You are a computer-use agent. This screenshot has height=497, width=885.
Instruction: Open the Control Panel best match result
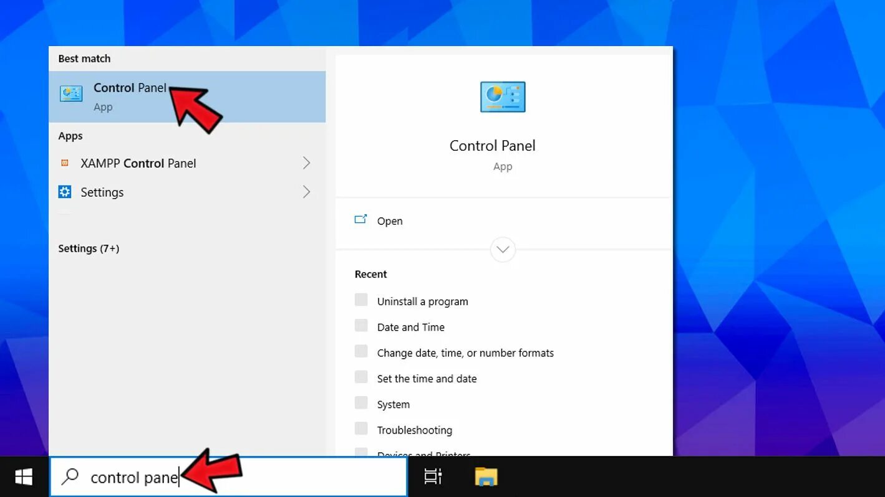click(187, 97)
